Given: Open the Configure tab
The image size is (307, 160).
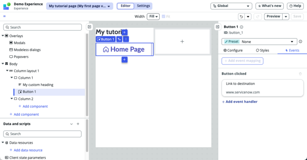Looking at the screenshot, I should click(x=233, y=50).
